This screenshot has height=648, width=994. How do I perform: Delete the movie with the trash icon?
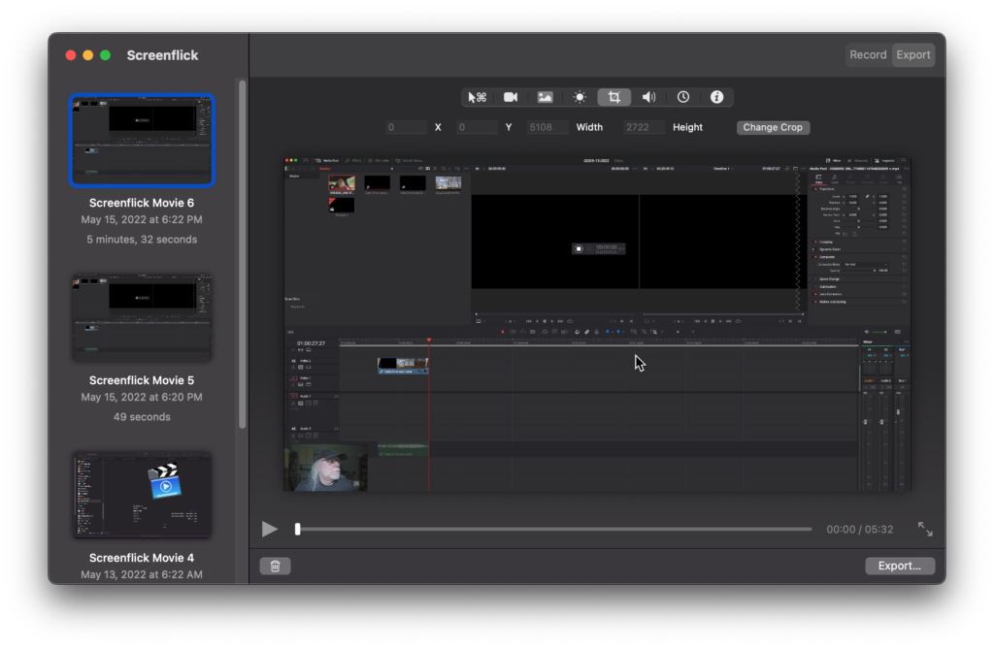275,566
